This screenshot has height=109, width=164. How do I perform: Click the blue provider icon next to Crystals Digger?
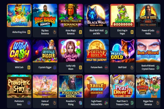(54, 67)
